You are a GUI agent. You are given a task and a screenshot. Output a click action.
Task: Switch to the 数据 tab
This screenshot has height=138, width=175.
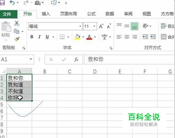point(110,14)
